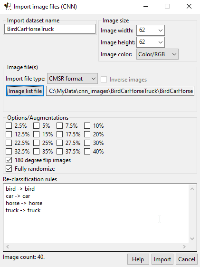
Task: Open Image color Color/RGB dropdown
Action: coord(157,54)
